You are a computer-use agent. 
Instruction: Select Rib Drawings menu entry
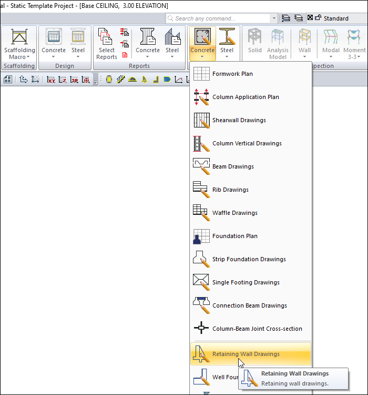pyautogui.click(x=251, y=190)
